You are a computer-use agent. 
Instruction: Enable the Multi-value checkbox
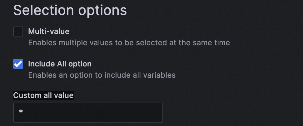point(18,31)
